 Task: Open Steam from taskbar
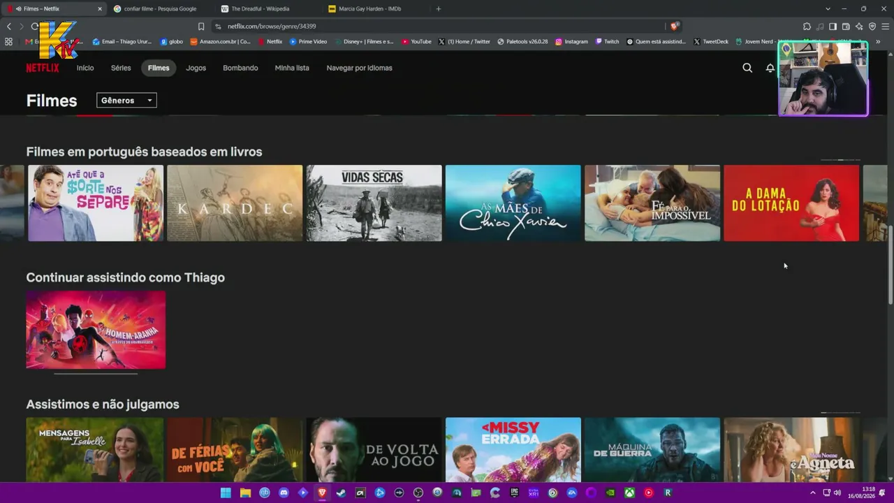[341, 493]
